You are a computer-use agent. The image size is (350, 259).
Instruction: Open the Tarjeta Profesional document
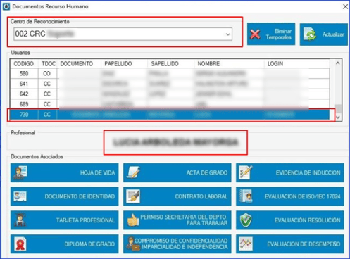click(65, 220)
